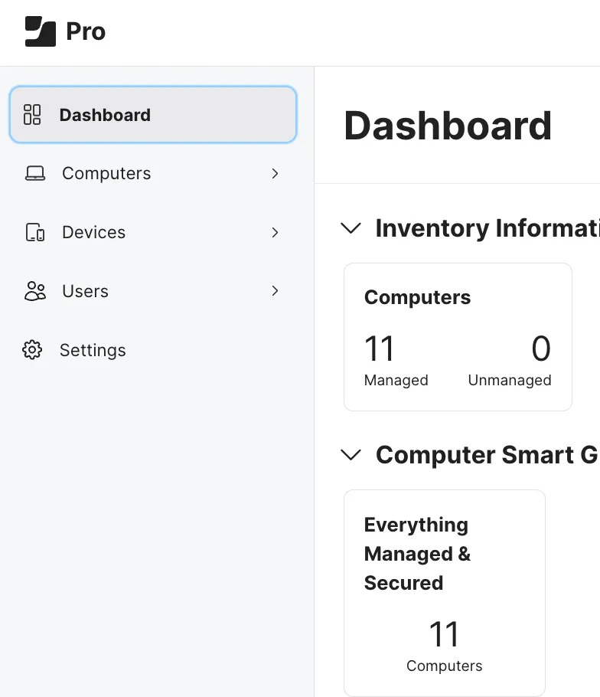This screenshot has width=600, height=697.
Task: Click the Inventory Information chevron icon
Action: click(351, 227)
